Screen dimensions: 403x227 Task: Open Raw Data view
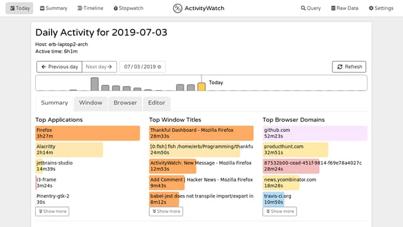pyautogui.click(x=344, y=8)
